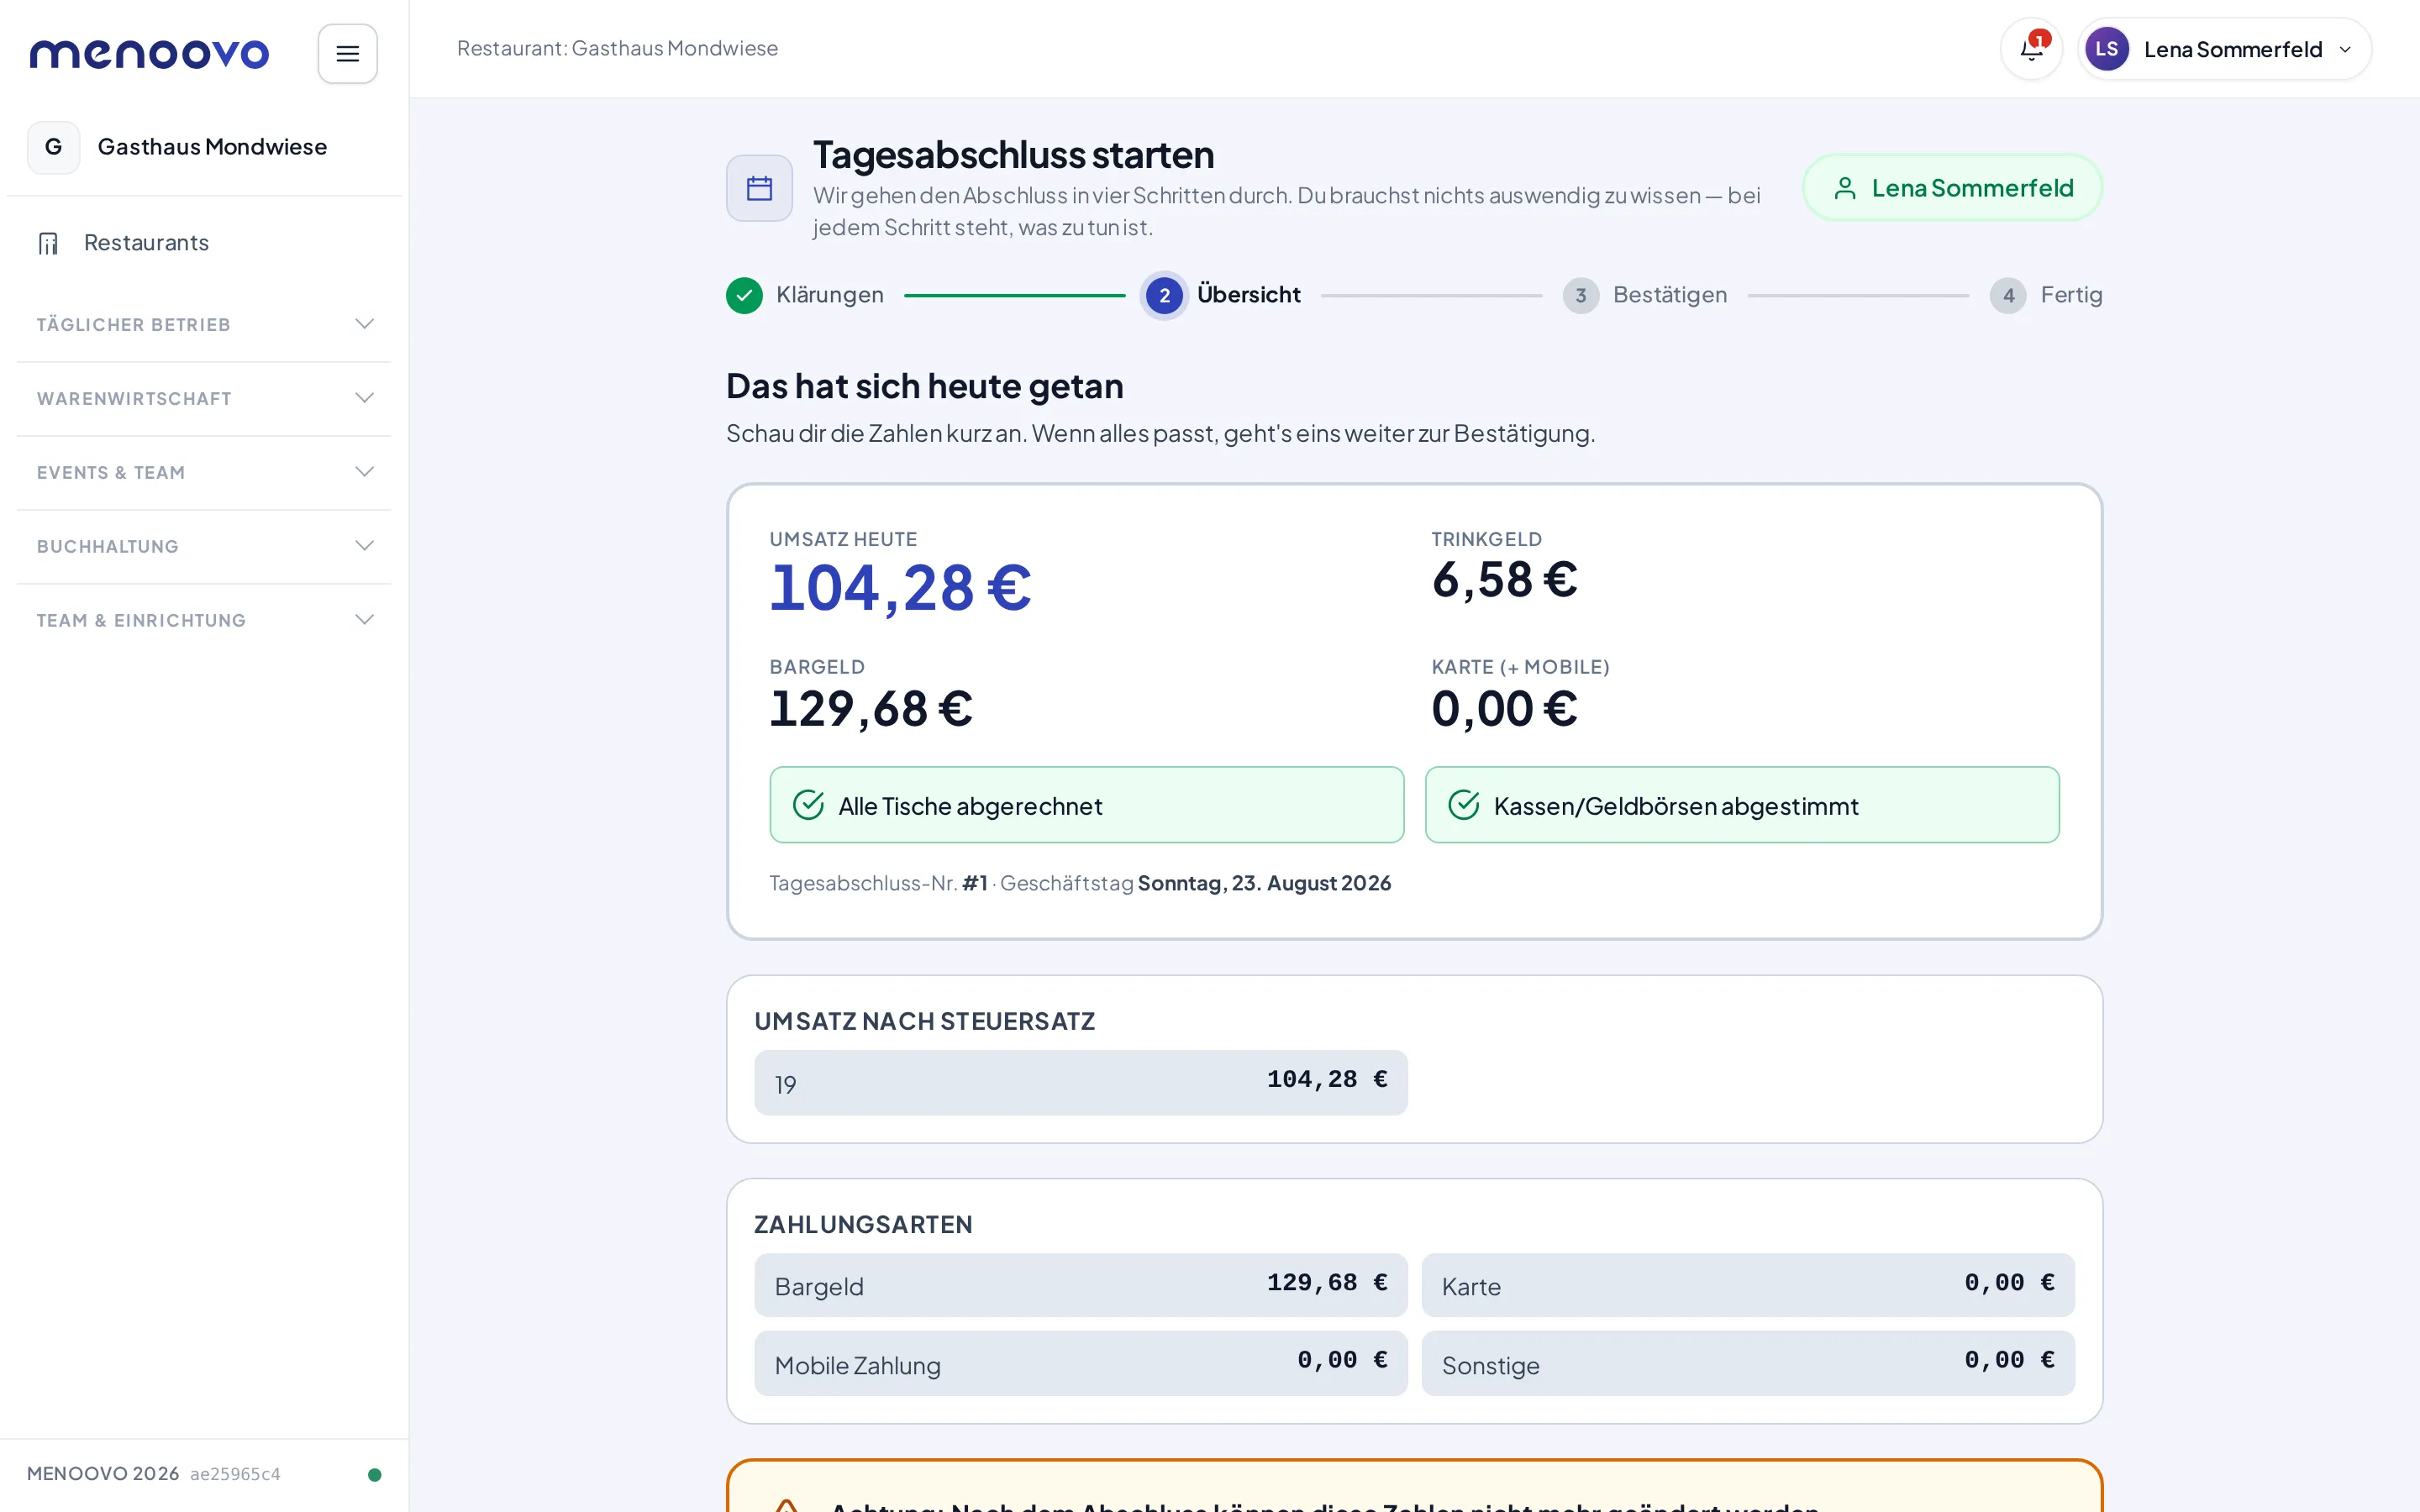Click the step 3 circle for Bestätigen
The width and height of the screenshot is (2420, 1512).
click(1580, 295)
